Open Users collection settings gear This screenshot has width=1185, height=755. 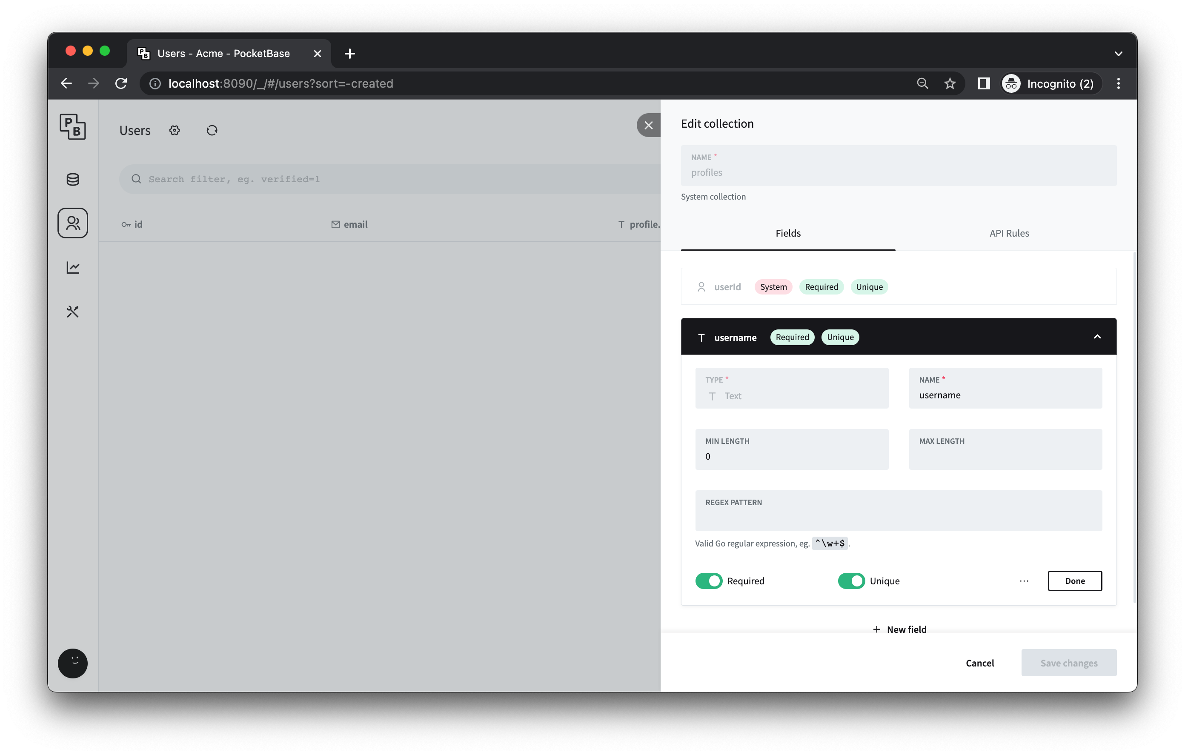[x=175, y=130]
